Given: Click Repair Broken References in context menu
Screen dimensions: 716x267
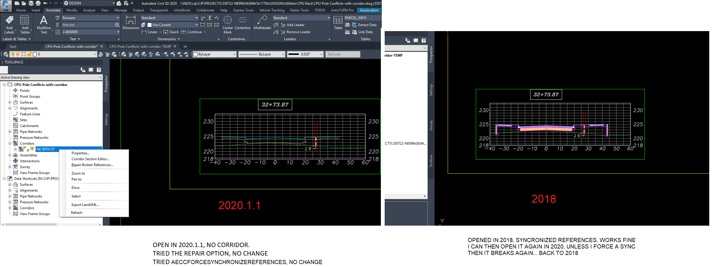Looking at the screenshot, I should click(x=92, y=165).
